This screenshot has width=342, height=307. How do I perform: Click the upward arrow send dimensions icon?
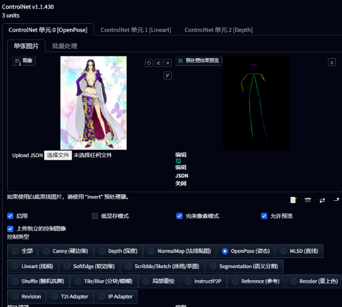[x=336, y=199]
